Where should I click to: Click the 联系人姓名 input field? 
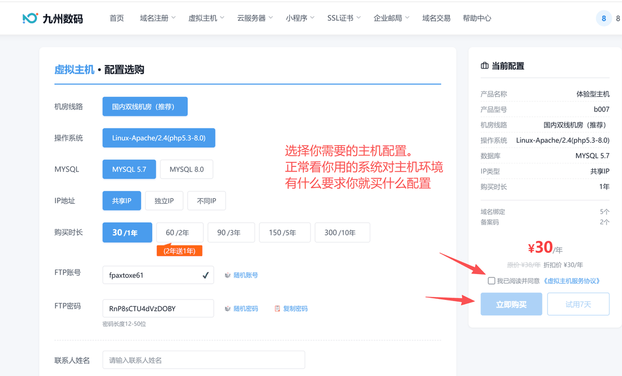[x=204, y=360]
